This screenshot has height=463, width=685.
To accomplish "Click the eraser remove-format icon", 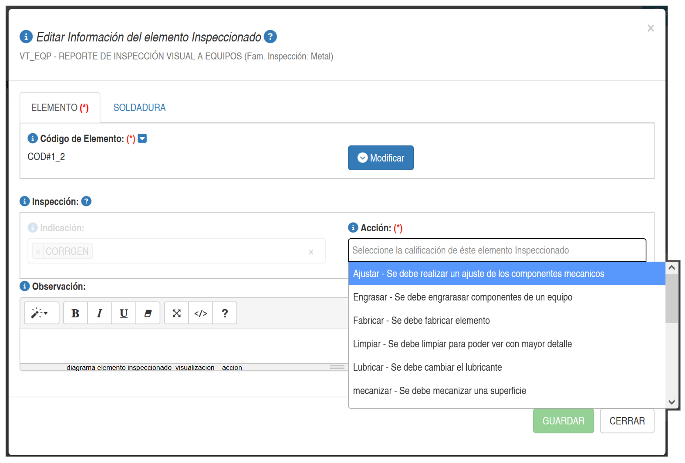I will tap(148, 313).
